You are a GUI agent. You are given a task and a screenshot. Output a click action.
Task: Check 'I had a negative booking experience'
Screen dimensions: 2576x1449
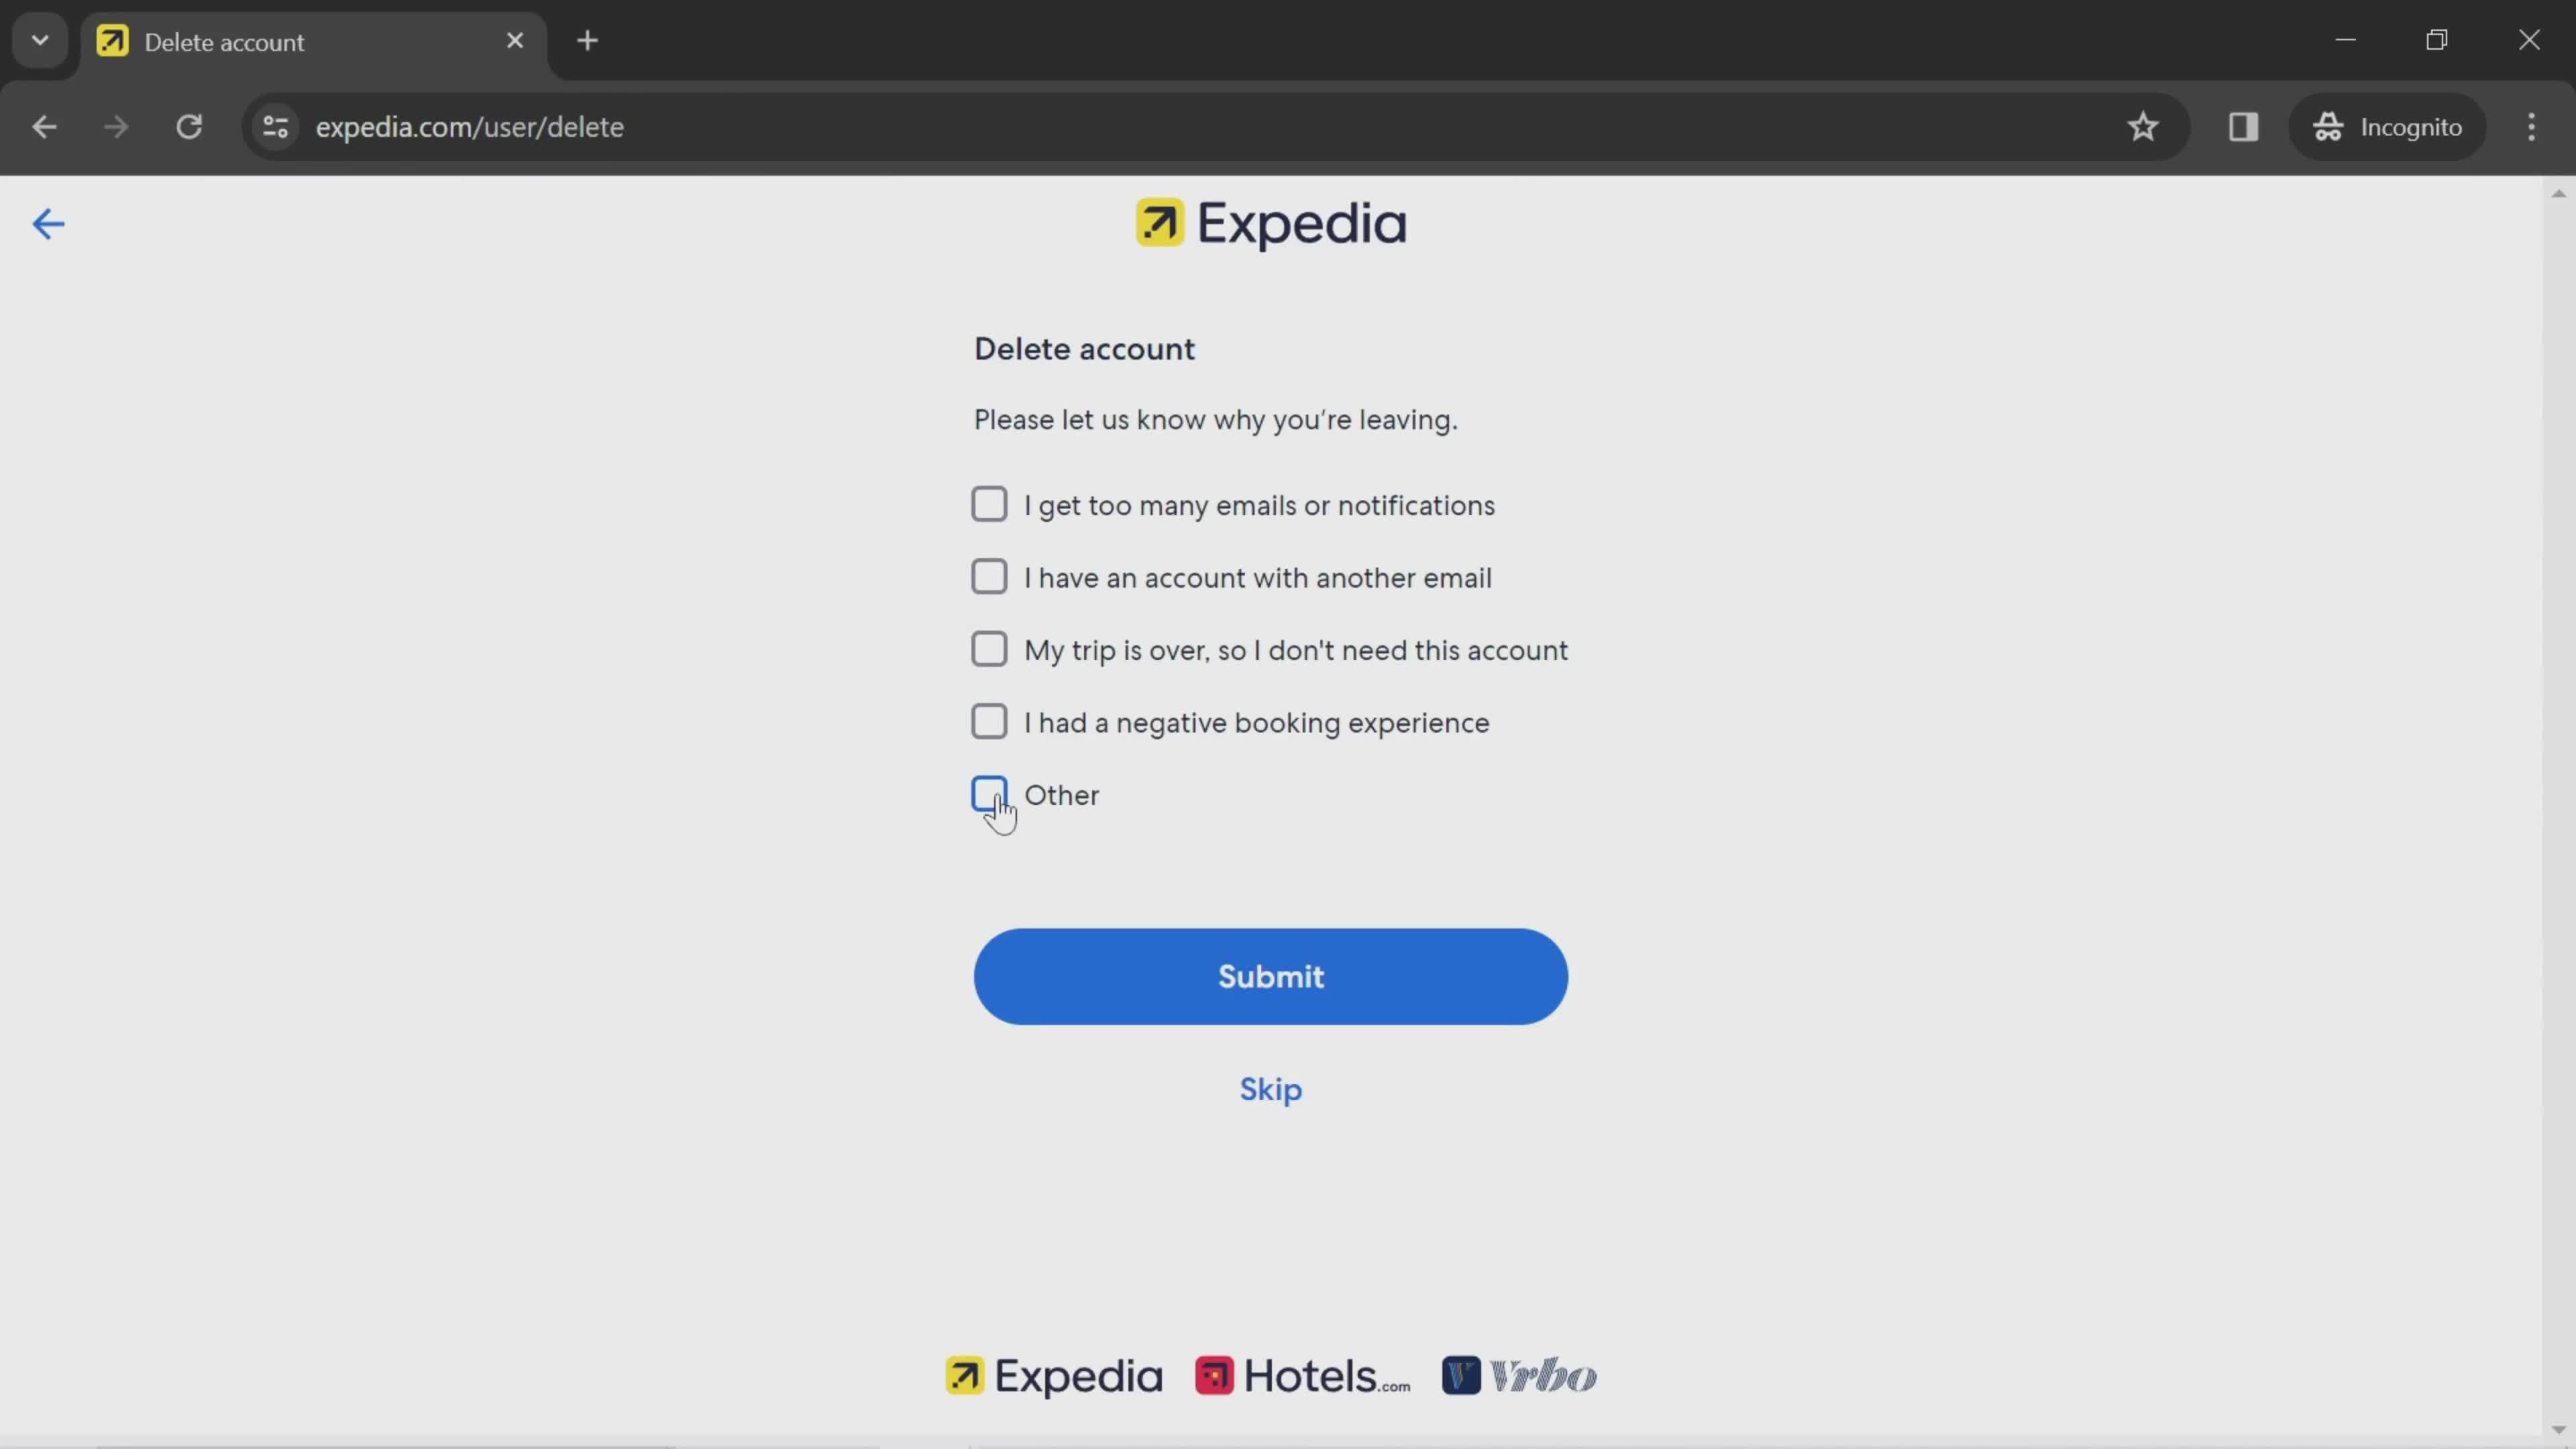(989, 722)
